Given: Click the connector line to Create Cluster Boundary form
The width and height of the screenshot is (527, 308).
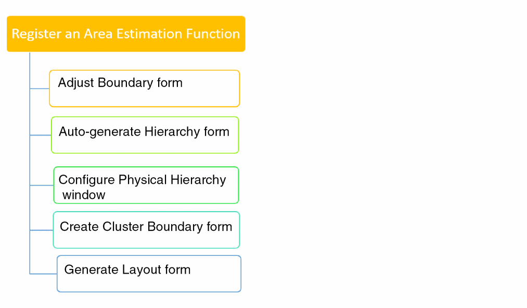Looking at the screenshot, I should 42,230.
